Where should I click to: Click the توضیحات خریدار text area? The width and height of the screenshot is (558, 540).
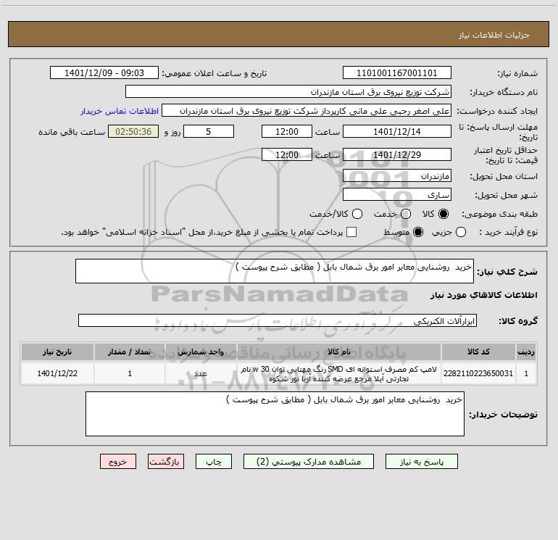click(275, 414)
